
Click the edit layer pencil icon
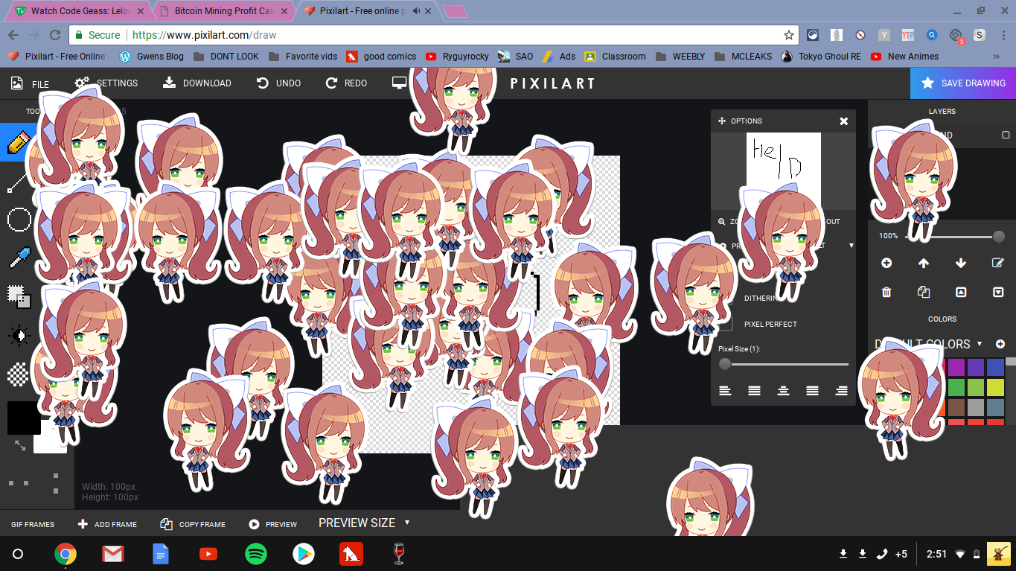tap(998, 263)
